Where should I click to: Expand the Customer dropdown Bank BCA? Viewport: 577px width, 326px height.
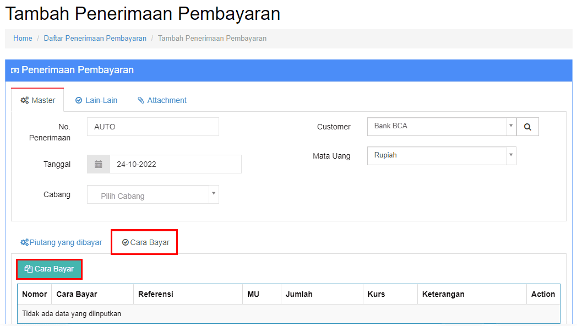pos(442,127)
